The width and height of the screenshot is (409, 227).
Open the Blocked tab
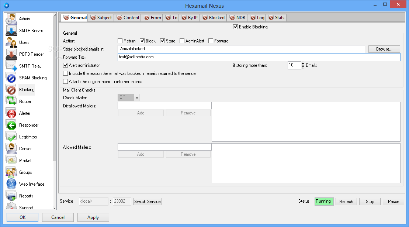pos(214,18)
